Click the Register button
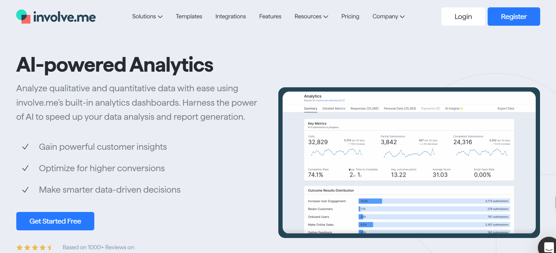The width and height of the screenshot is (556, 253). coord(514,17)
